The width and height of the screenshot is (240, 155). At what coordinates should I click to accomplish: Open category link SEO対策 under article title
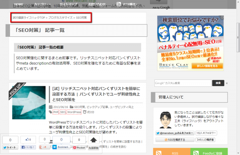tap(80, 107)
